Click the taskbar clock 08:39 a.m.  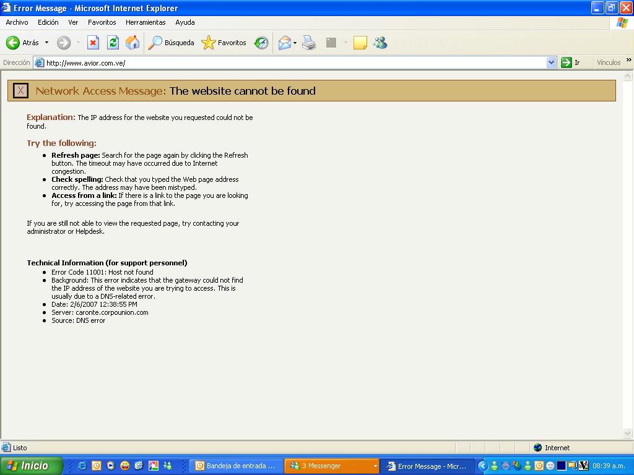point(609,466)
